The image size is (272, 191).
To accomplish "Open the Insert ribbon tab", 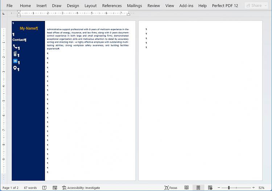I will click(x=41, y=6).
